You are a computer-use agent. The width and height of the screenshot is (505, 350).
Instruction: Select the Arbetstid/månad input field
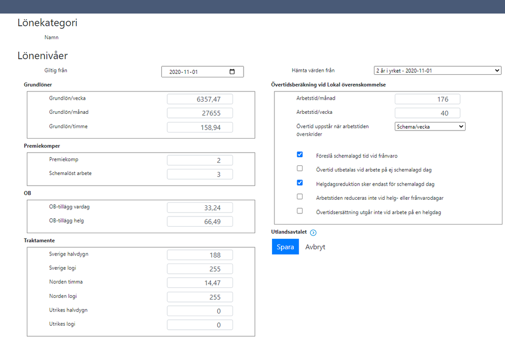pos(428,99)
